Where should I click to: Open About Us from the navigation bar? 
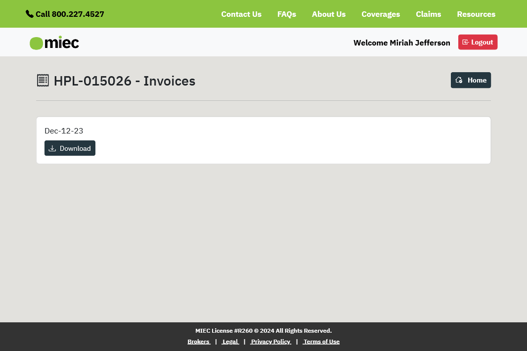pyautogui.click(x=329, y=14)
